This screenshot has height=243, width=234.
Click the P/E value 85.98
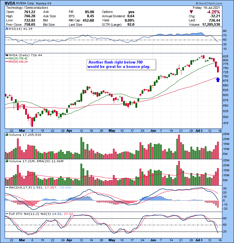pyautogui.click(x=89, y=12)
